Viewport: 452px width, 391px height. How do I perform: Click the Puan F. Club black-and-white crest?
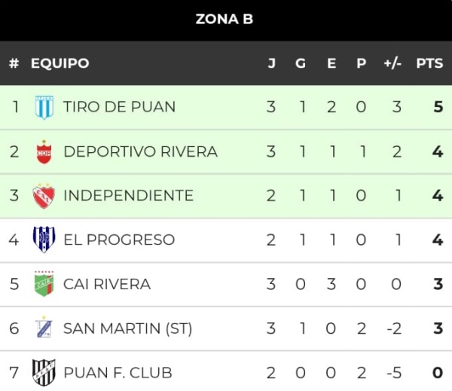(x=44, y=373)
